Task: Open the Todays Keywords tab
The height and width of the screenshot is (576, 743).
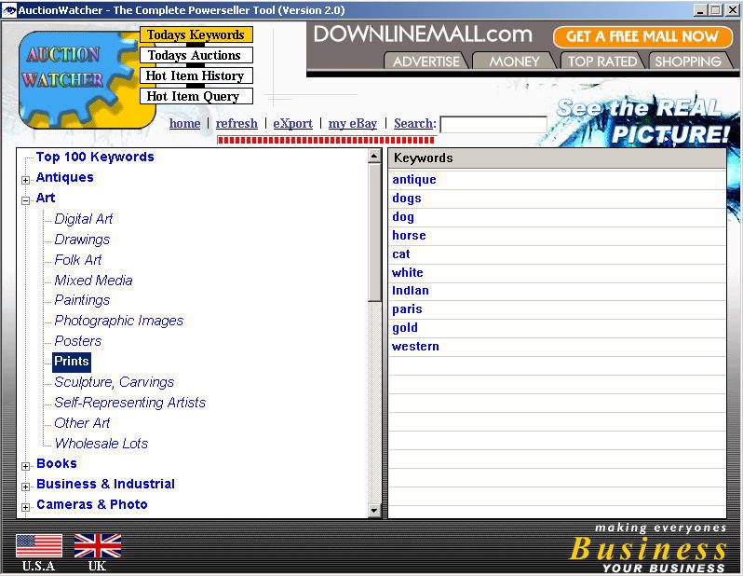Action: [196, 34]
